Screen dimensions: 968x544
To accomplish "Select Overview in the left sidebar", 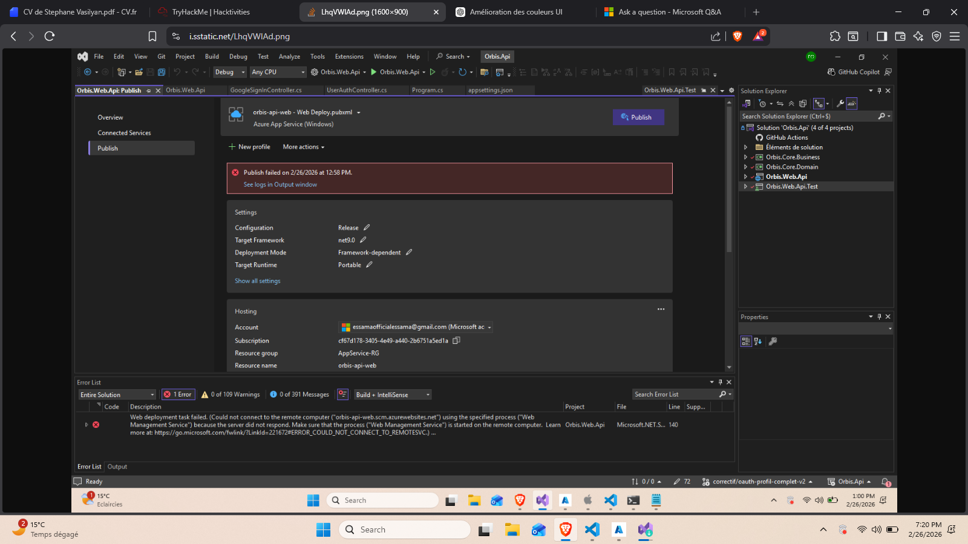I will [110, 117].
